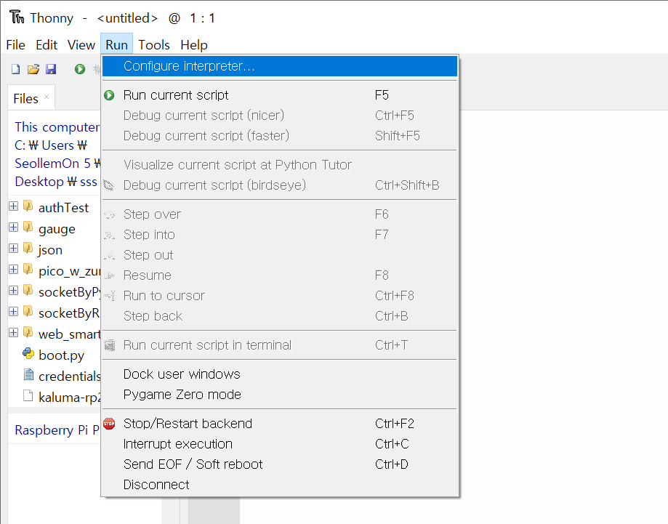
Task: Toggle Pygame Zero mode
Action: coord(280,395)
